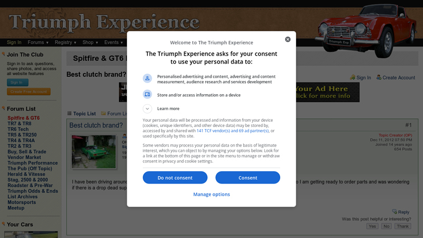The width and height of the screenshot is (423, 238).
Task: Click the Sign In key icon
Action: coord(353,77)
